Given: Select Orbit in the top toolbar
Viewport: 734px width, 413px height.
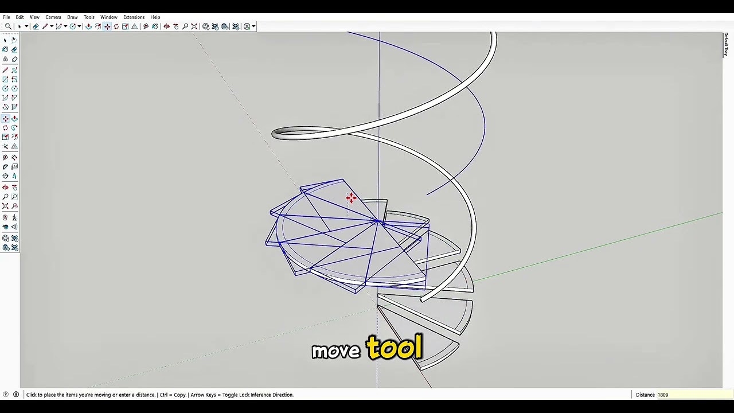Looking at the screenshot, I should (166, 26).
